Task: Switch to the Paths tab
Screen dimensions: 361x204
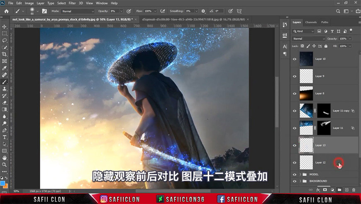Action: [324, 22]
